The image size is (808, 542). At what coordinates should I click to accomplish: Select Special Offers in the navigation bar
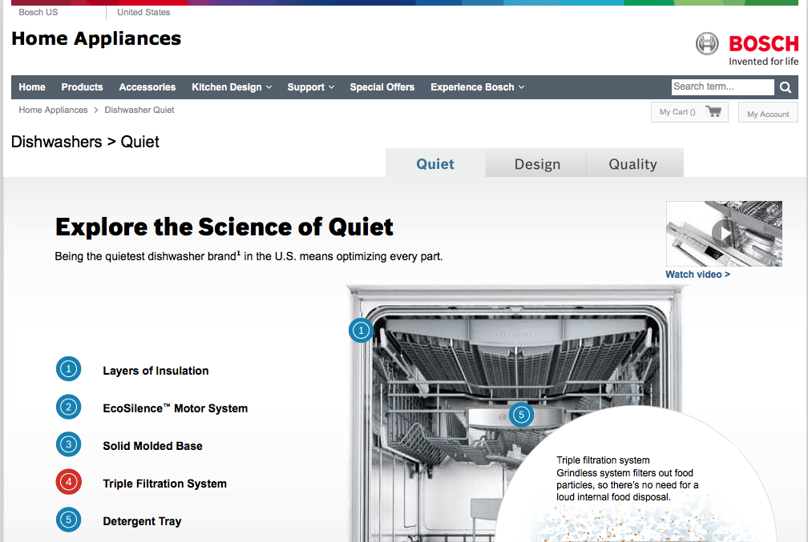coord(382,86)
